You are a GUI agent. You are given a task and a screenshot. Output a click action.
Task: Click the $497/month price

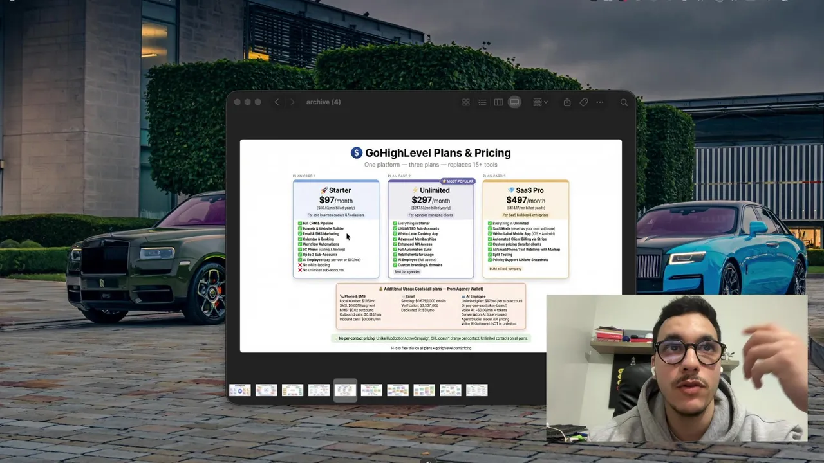pos(526,201)
